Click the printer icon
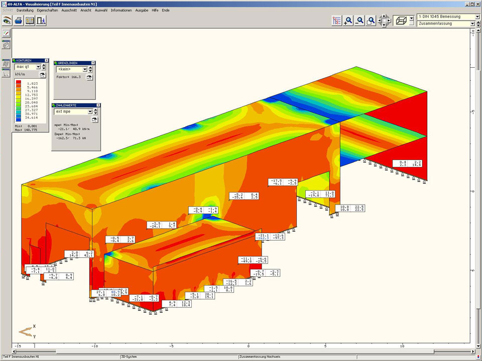The height and width of the screenshot is (361, 482). pos(19,21)
